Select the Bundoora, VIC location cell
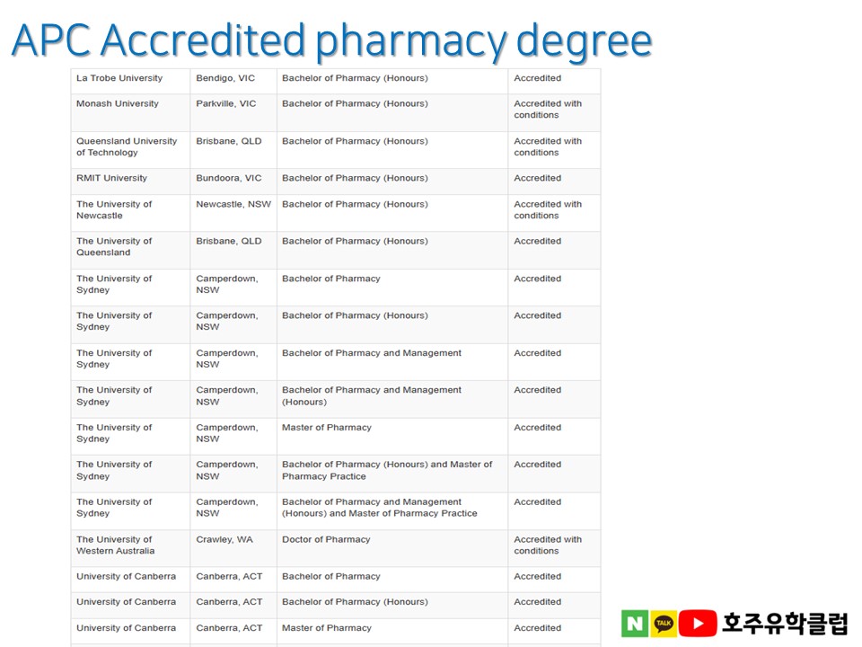Screen dimensions: 862x647 point(229,179)
